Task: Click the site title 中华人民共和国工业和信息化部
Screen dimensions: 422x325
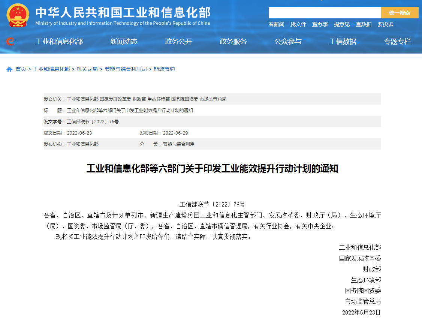Action: (123, 12)
